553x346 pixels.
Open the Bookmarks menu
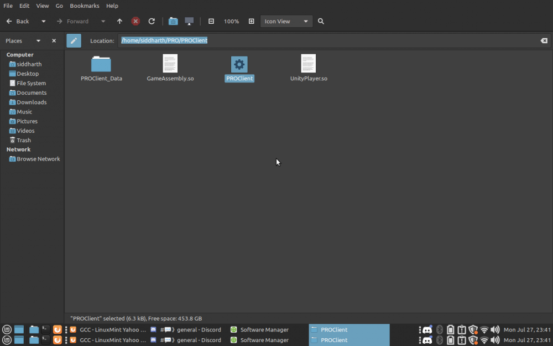coord(85,6)
